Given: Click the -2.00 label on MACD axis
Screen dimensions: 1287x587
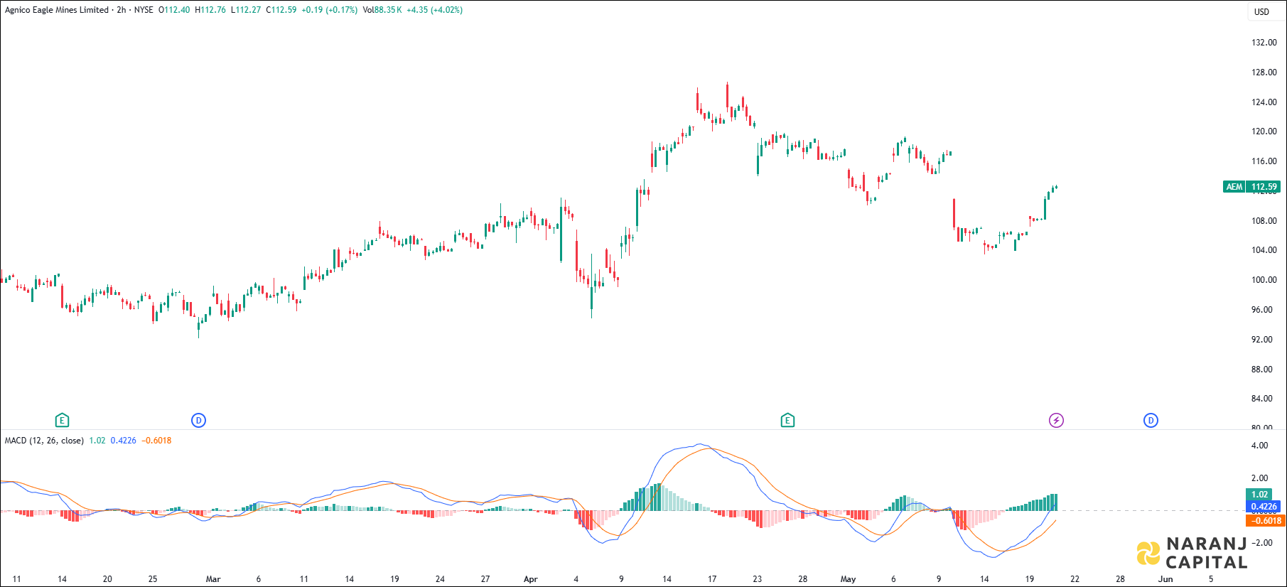Looking at the screenshot, I should tap(1261, 543).
